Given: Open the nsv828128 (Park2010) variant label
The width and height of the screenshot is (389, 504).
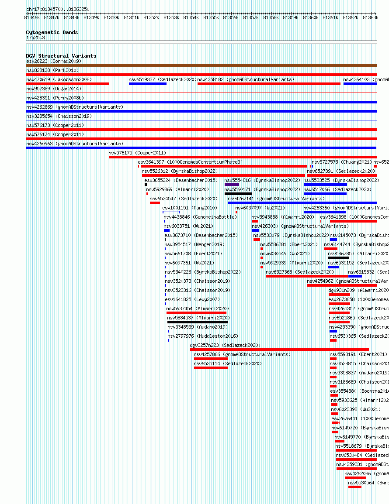Looking at the screenshot, I should tap(52, 70).
